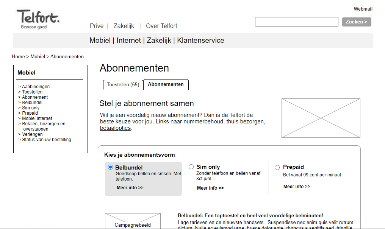385x229 pixels.
Task: Go to Home in breadcrumb
Action: coord(18,57)
